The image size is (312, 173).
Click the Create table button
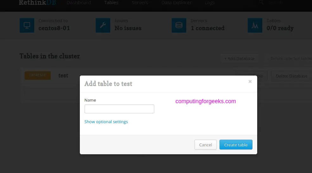tap(236, 145)
